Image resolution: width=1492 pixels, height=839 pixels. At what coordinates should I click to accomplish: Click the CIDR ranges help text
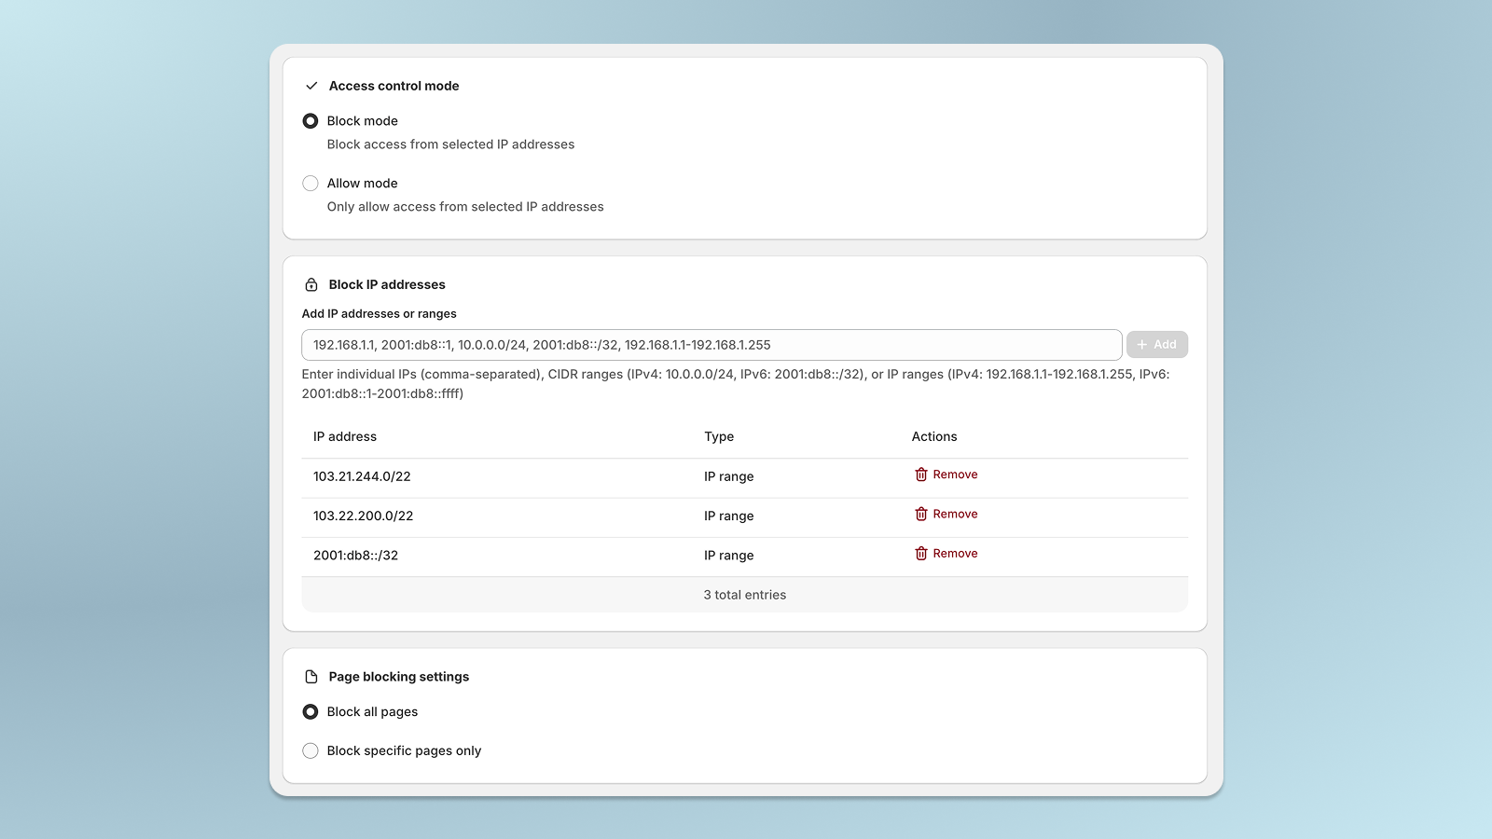coord(736,384)
